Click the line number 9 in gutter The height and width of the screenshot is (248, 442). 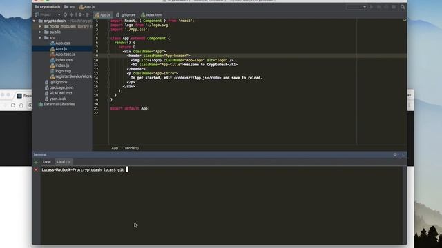[x=97, y=56]
